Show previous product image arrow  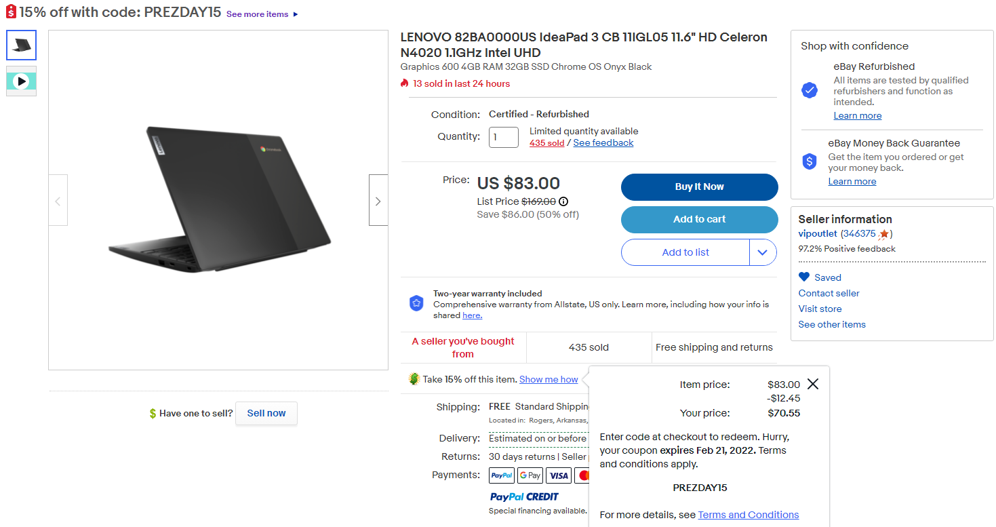(58, 201)
